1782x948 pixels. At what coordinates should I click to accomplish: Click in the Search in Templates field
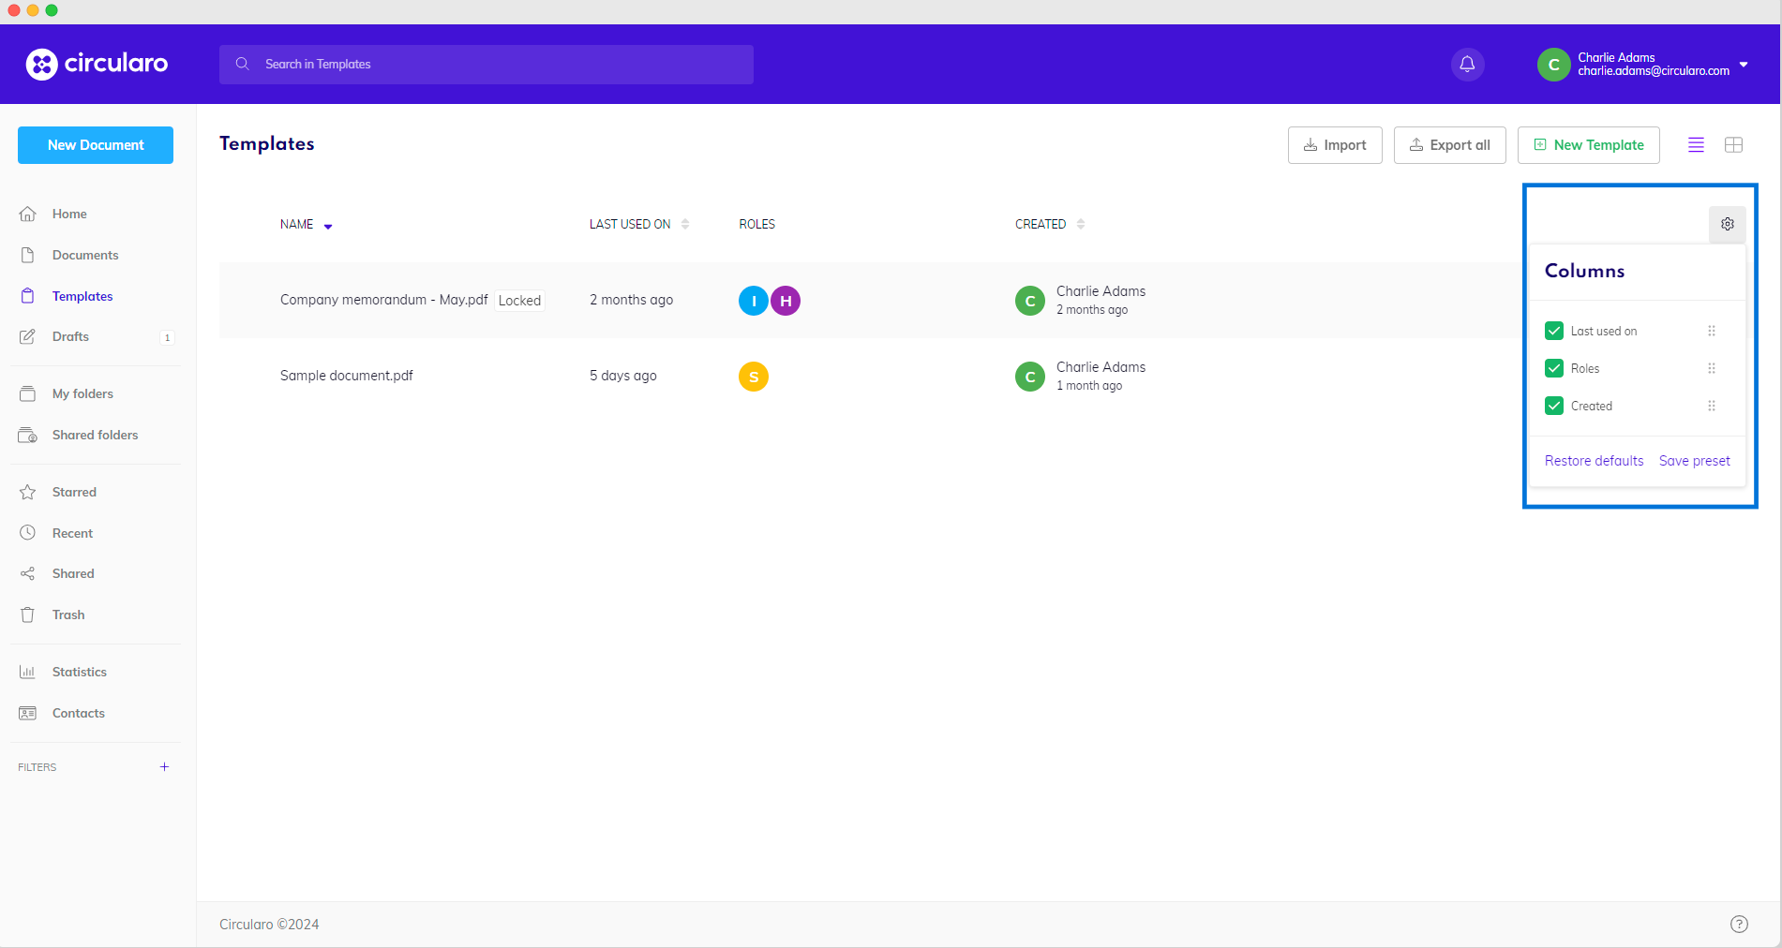click(486, 64)
